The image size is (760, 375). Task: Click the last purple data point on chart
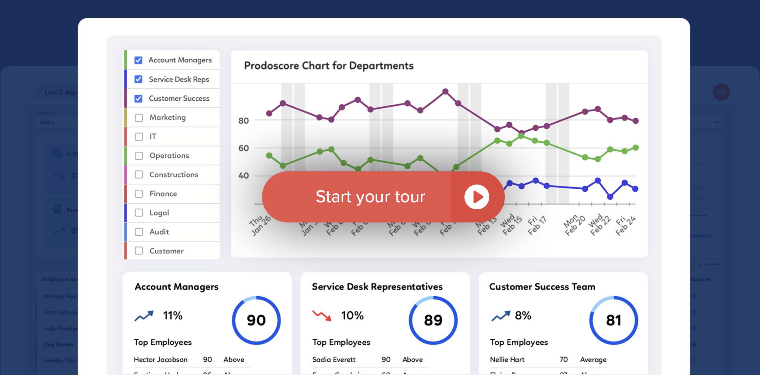pyautogui.click(x=636, y=121)
